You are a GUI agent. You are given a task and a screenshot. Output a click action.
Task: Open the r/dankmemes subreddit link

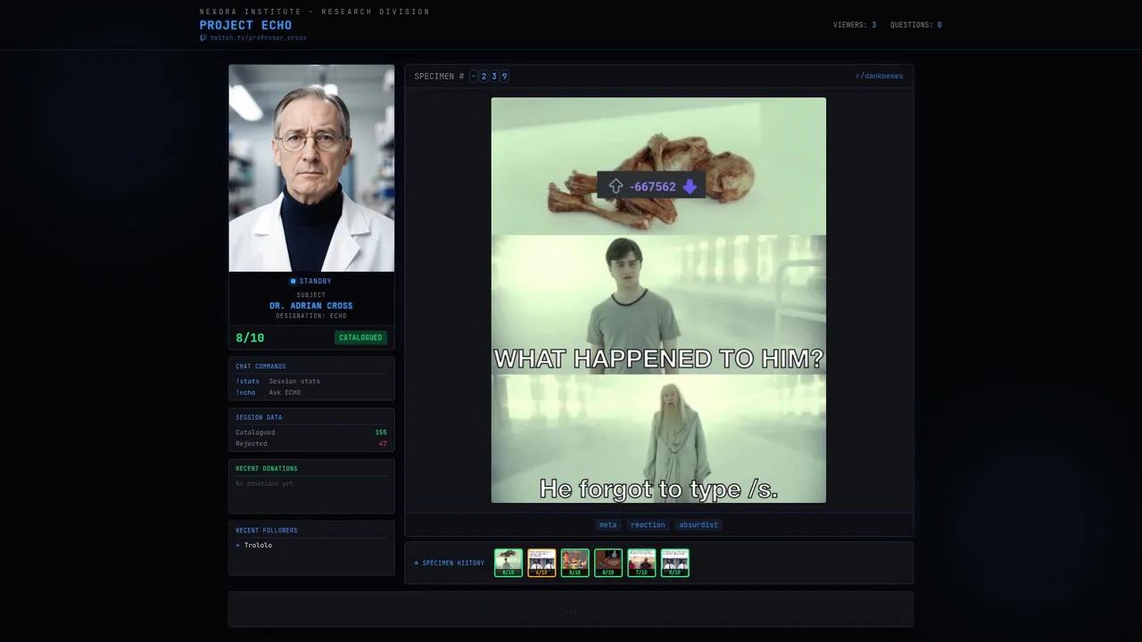879,76
